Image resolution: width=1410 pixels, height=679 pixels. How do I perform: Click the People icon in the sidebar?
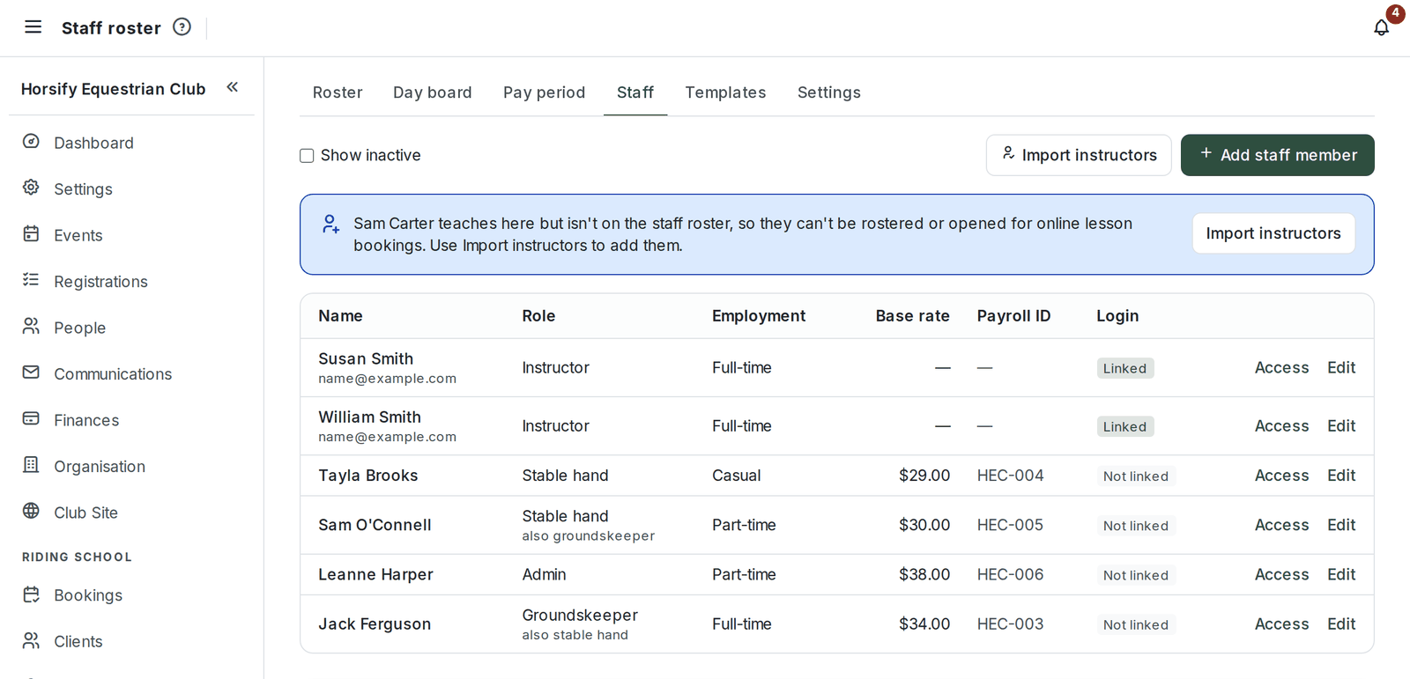pyautogui.click(x=31, y=327)
